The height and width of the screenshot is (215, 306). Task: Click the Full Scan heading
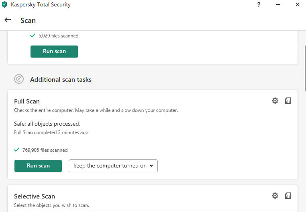[x=27, y=101]
